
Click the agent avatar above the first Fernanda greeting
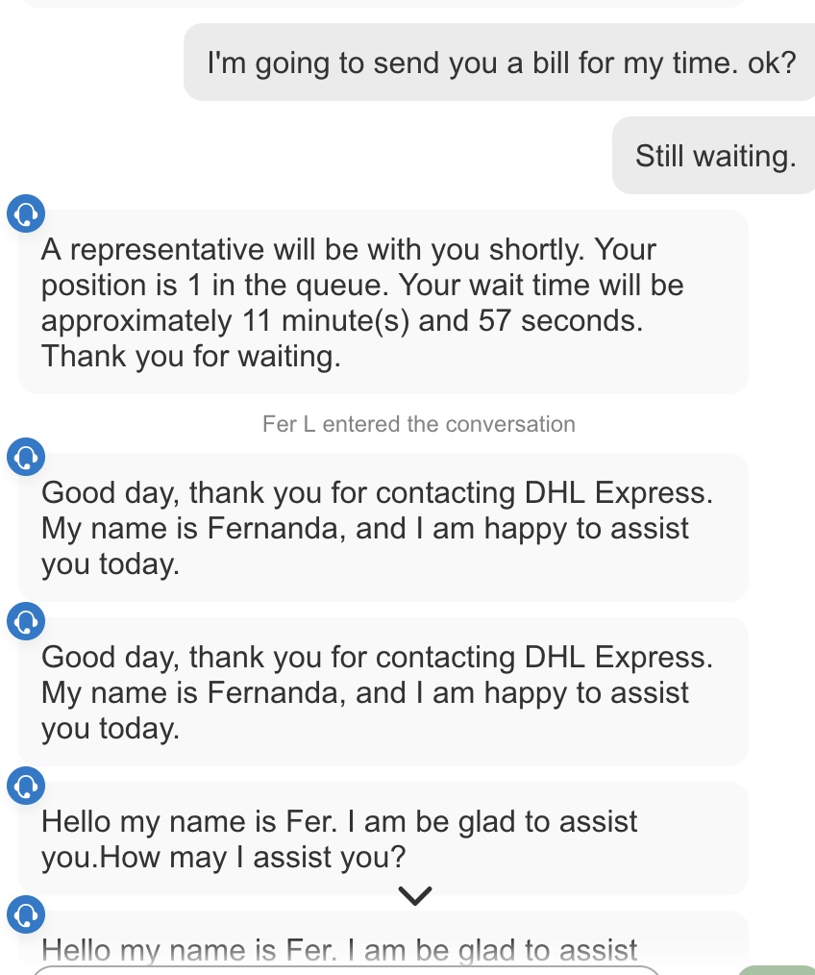click(26, 456)
